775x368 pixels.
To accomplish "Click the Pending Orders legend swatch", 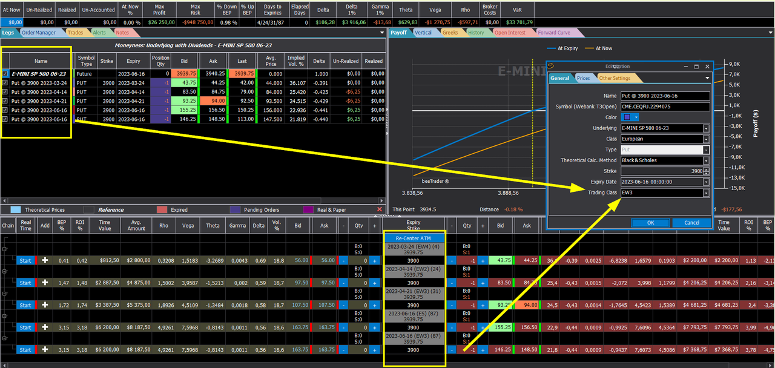I will click(x=235, y=209).
